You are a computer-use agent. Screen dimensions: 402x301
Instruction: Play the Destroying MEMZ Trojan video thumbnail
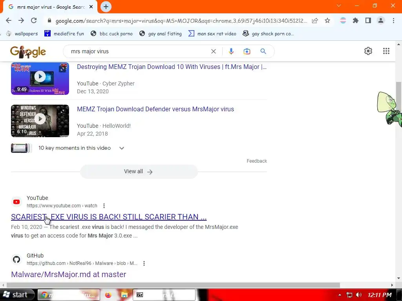pos(40,78)
